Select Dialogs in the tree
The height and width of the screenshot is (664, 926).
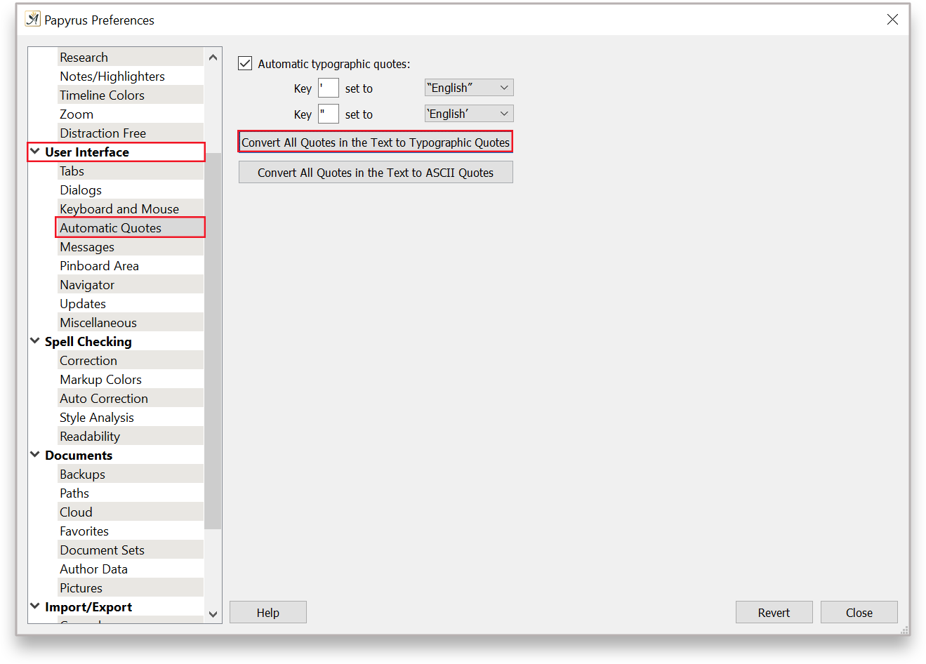[x=131, y=190]
